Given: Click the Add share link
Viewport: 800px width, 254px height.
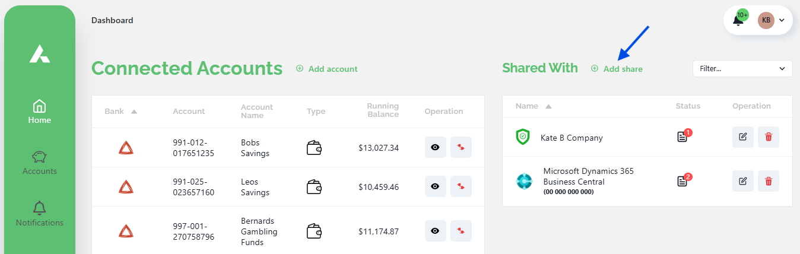Looking at the screenshot, I should (617, 69).
